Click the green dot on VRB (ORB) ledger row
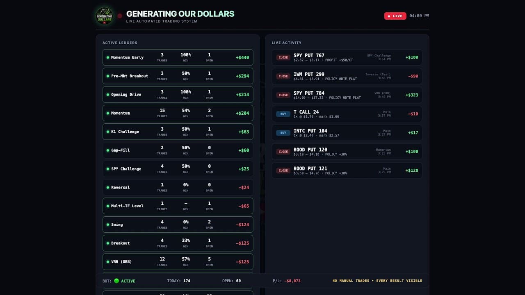 click(108, 262)
